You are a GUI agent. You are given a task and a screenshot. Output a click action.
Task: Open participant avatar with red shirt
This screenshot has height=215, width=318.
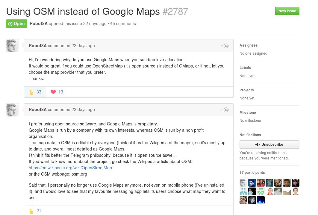pyautogui.click(x=261, y=183)
